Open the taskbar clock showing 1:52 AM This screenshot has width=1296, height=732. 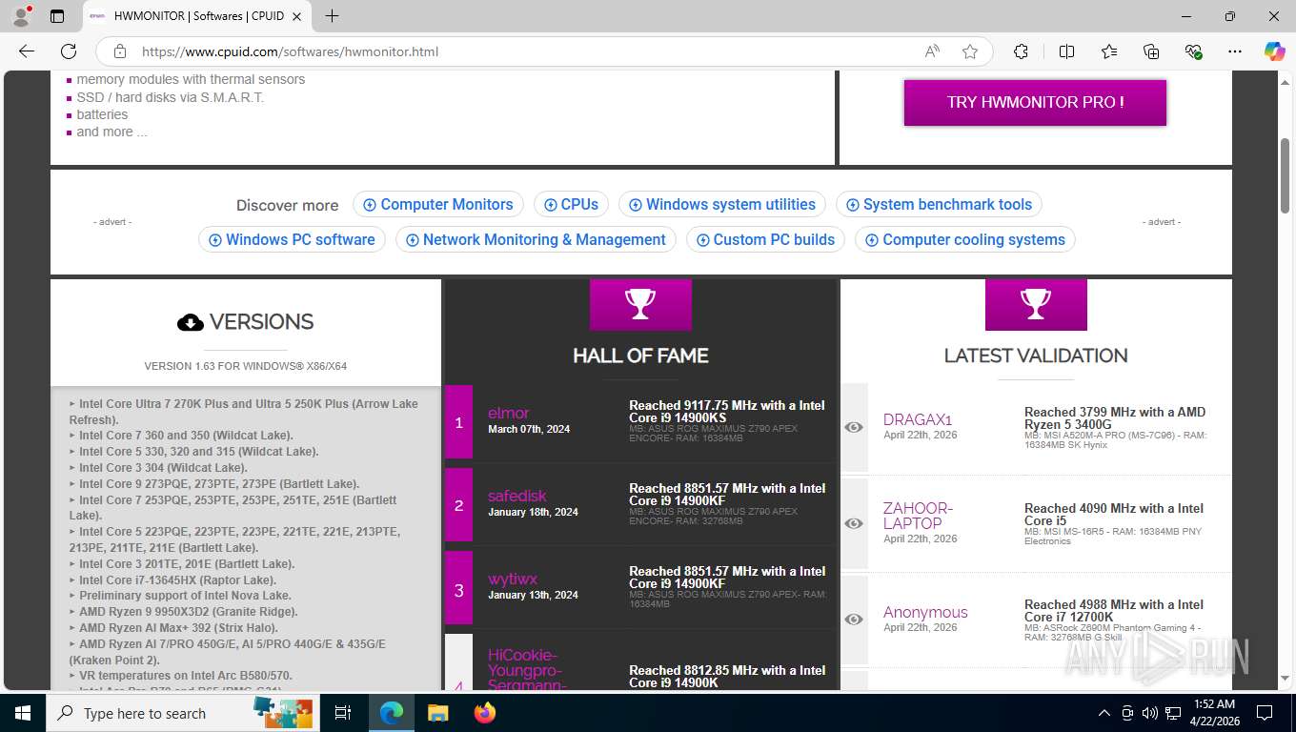point(1214,713)
